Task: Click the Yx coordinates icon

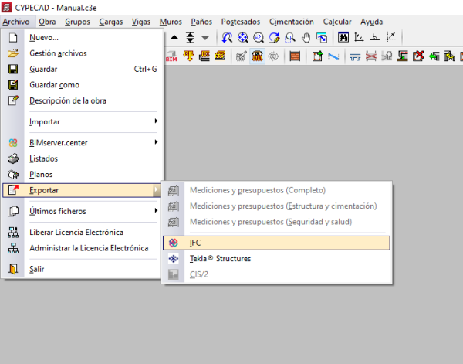Action: click(x=359, y=37)
